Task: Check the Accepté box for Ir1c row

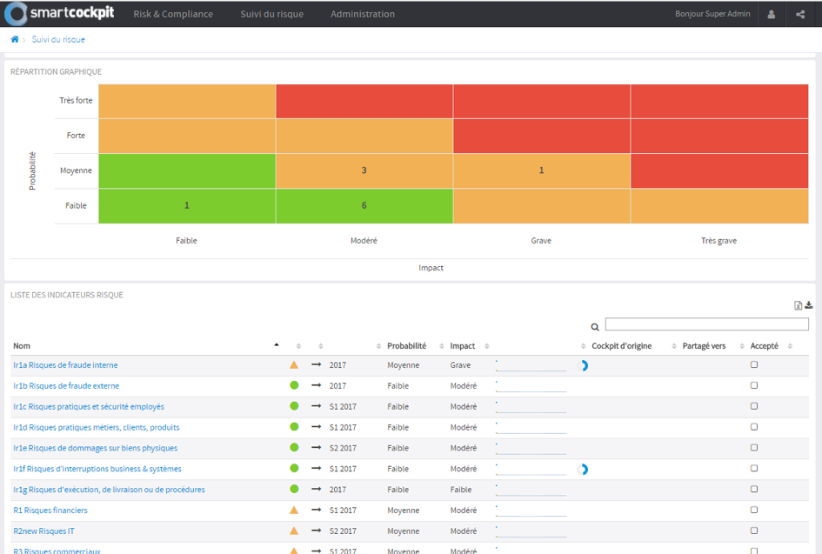Action: (x=754, y=406)
